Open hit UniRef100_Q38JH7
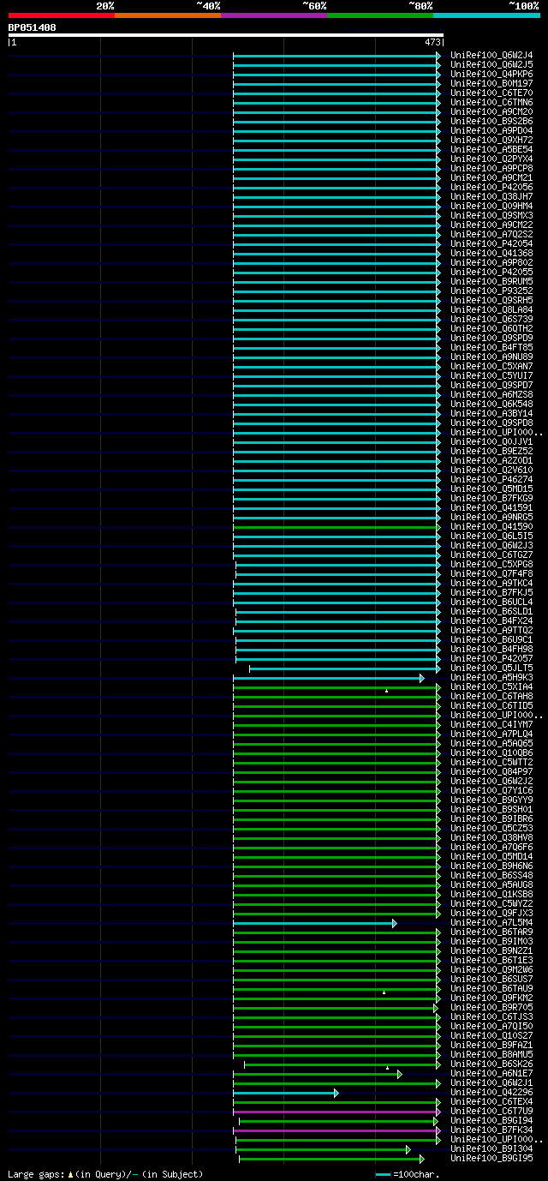Image resolution: width=548 pixels, height=1181 pixels. [x=491, y=196]
